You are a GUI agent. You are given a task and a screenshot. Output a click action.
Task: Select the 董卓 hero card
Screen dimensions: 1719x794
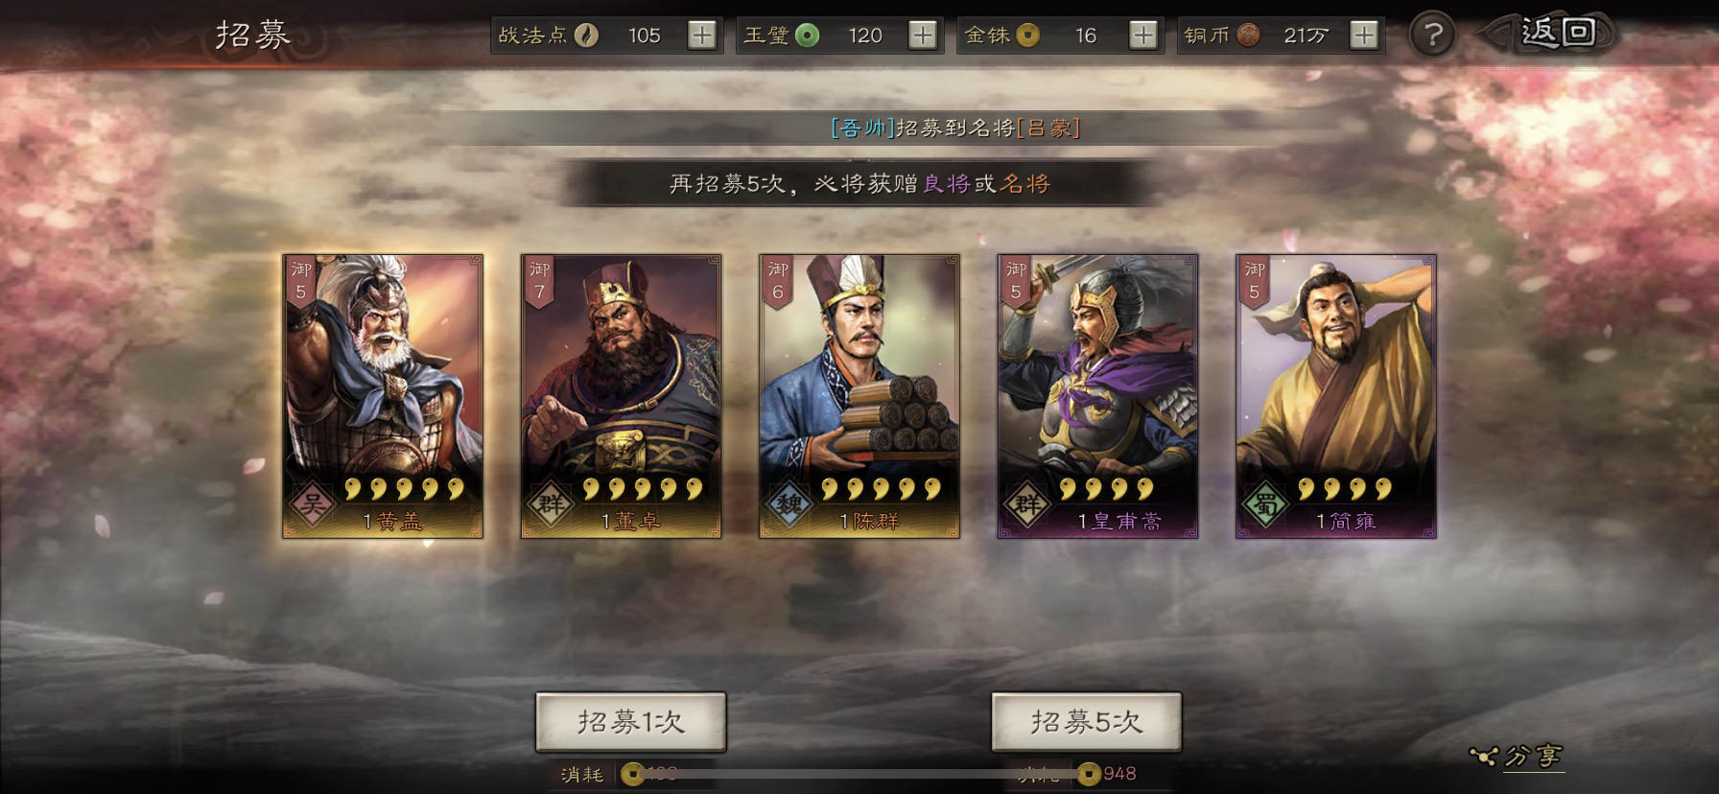621,396
